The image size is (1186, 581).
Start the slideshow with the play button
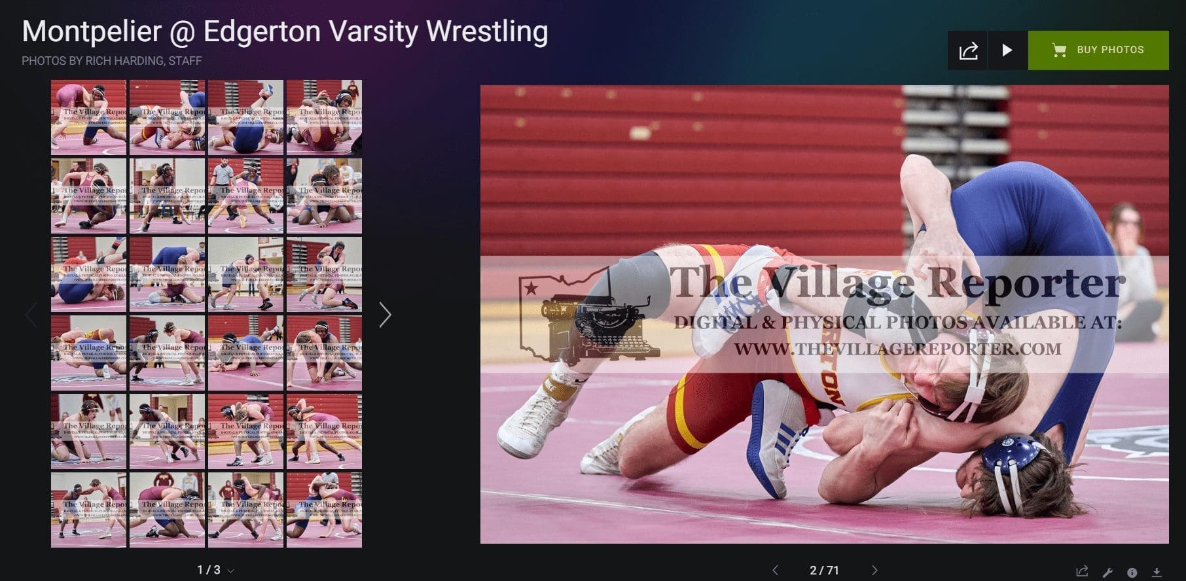1007,50
